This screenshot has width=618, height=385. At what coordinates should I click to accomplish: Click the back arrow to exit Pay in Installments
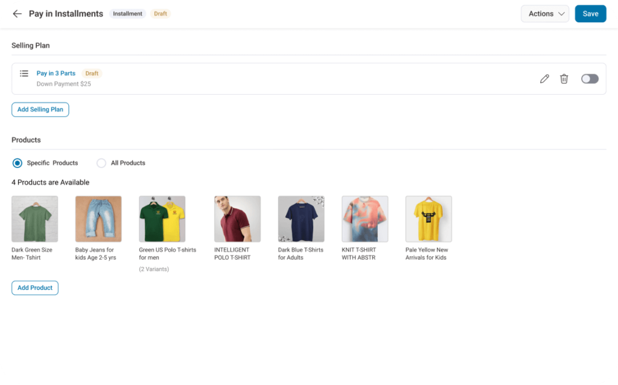pos(17,13)
